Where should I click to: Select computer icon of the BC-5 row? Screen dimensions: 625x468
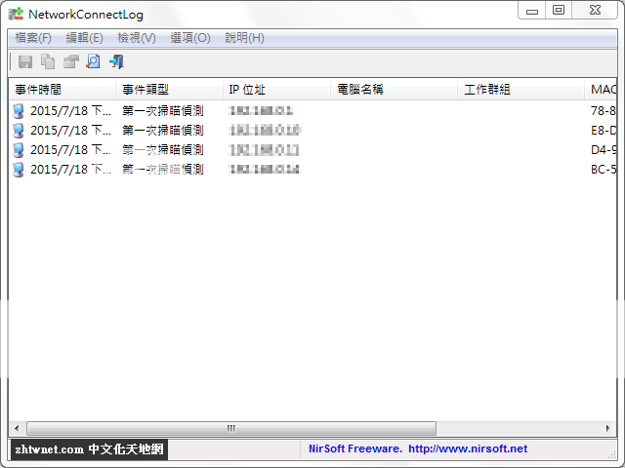point(19,170)
